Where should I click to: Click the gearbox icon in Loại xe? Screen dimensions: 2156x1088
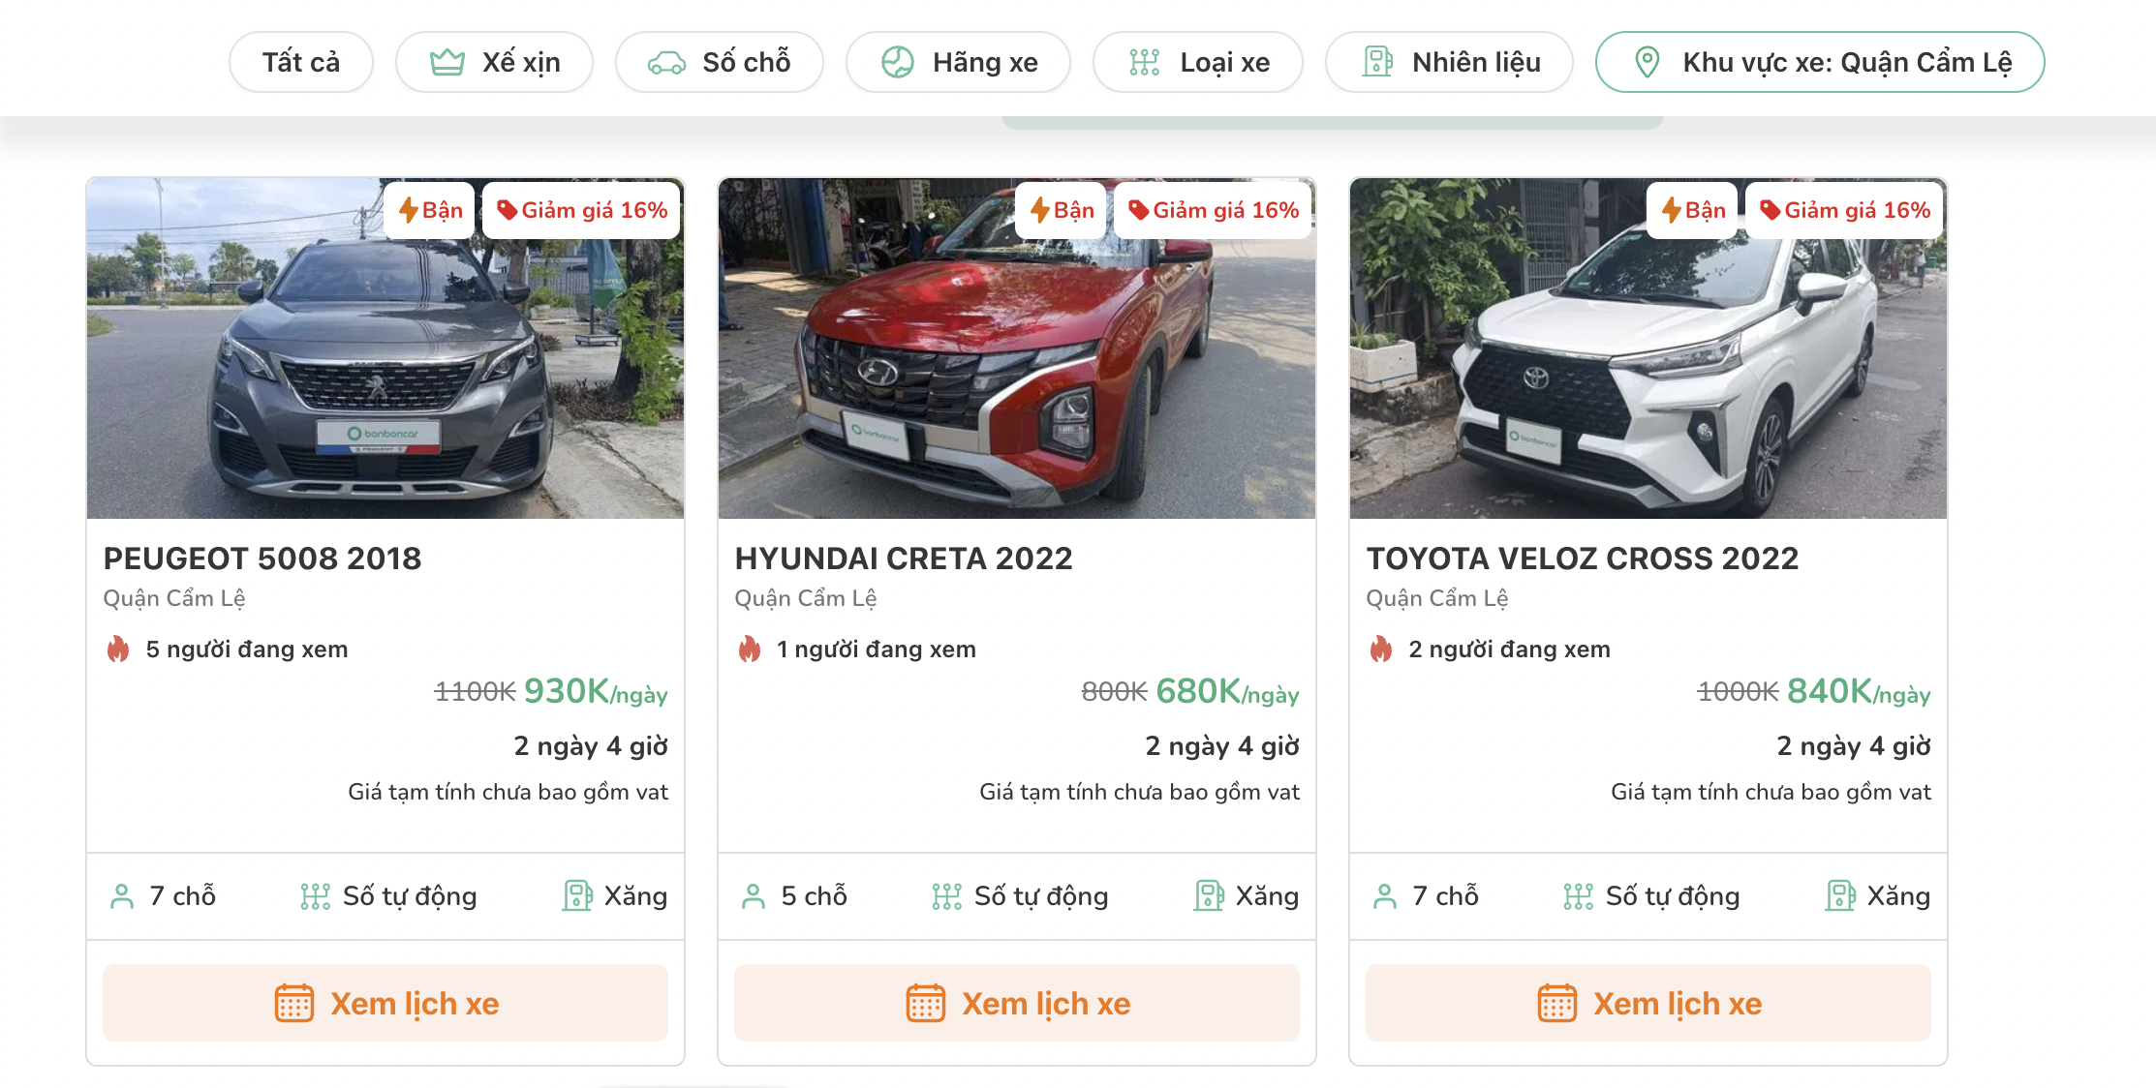(x=1144, y=62)
